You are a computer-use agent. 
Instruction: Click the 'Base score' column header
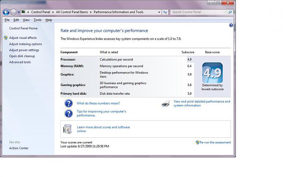(x=212, y=52)
